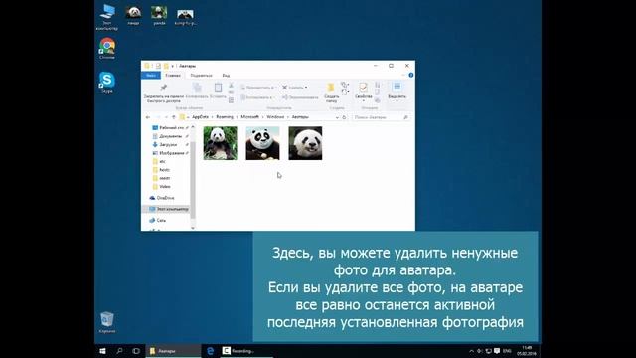Click the taskbar search magnifier
Screen dimensions: 636x358
[x=119, y=351]
